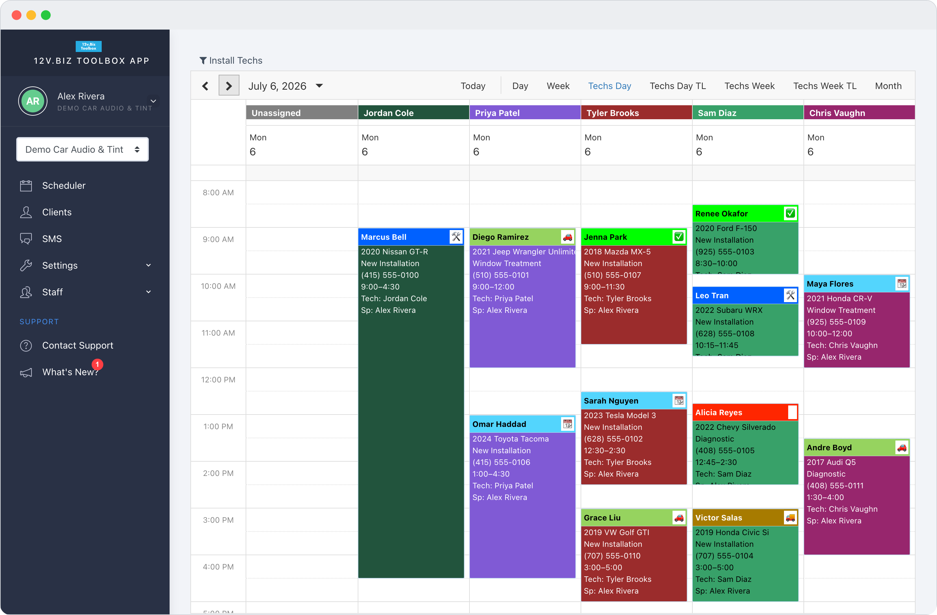
Task: Click the Unassigned column header
Action: tap(302, 113)
